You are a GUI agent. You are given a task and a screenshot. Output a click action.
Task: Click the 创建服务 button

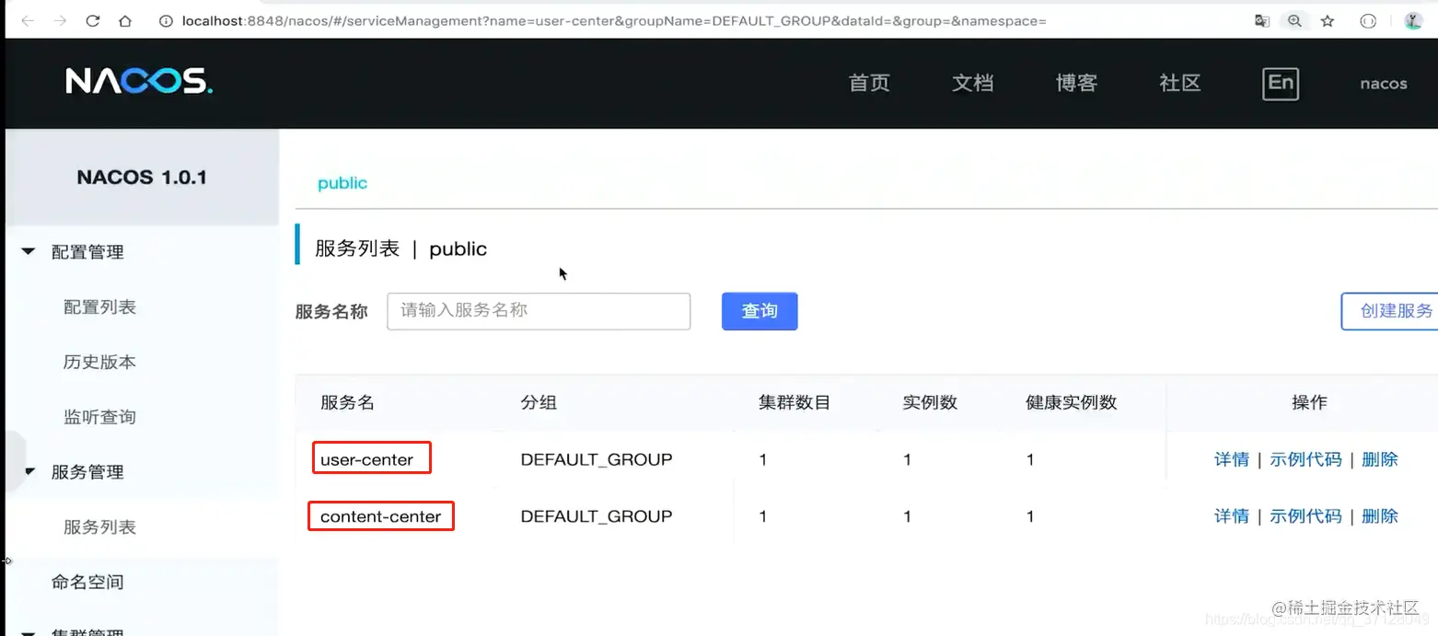[x=1390, y=311]
